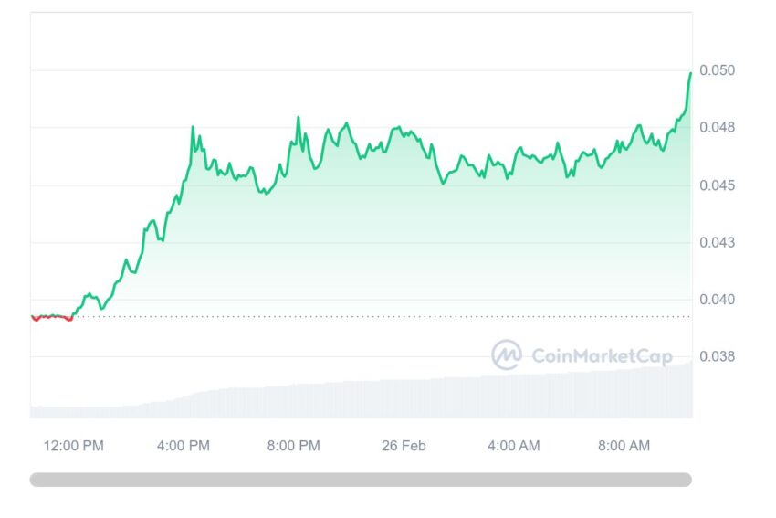776x518 pixels.
Task: Click the 8:00 AM time axis label
Action: tap(624, 446)
